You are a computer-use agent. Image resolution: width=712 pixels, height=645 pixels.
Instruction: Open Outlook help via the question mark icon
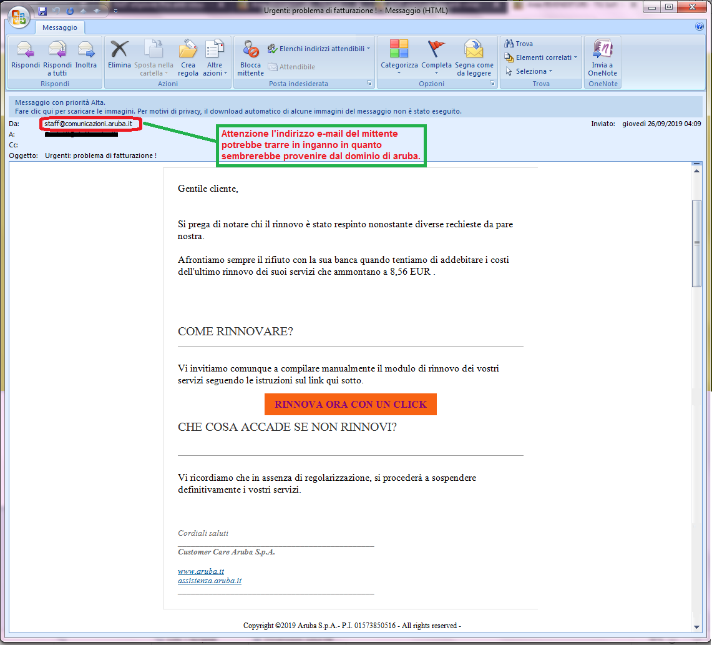coord(700,26)
